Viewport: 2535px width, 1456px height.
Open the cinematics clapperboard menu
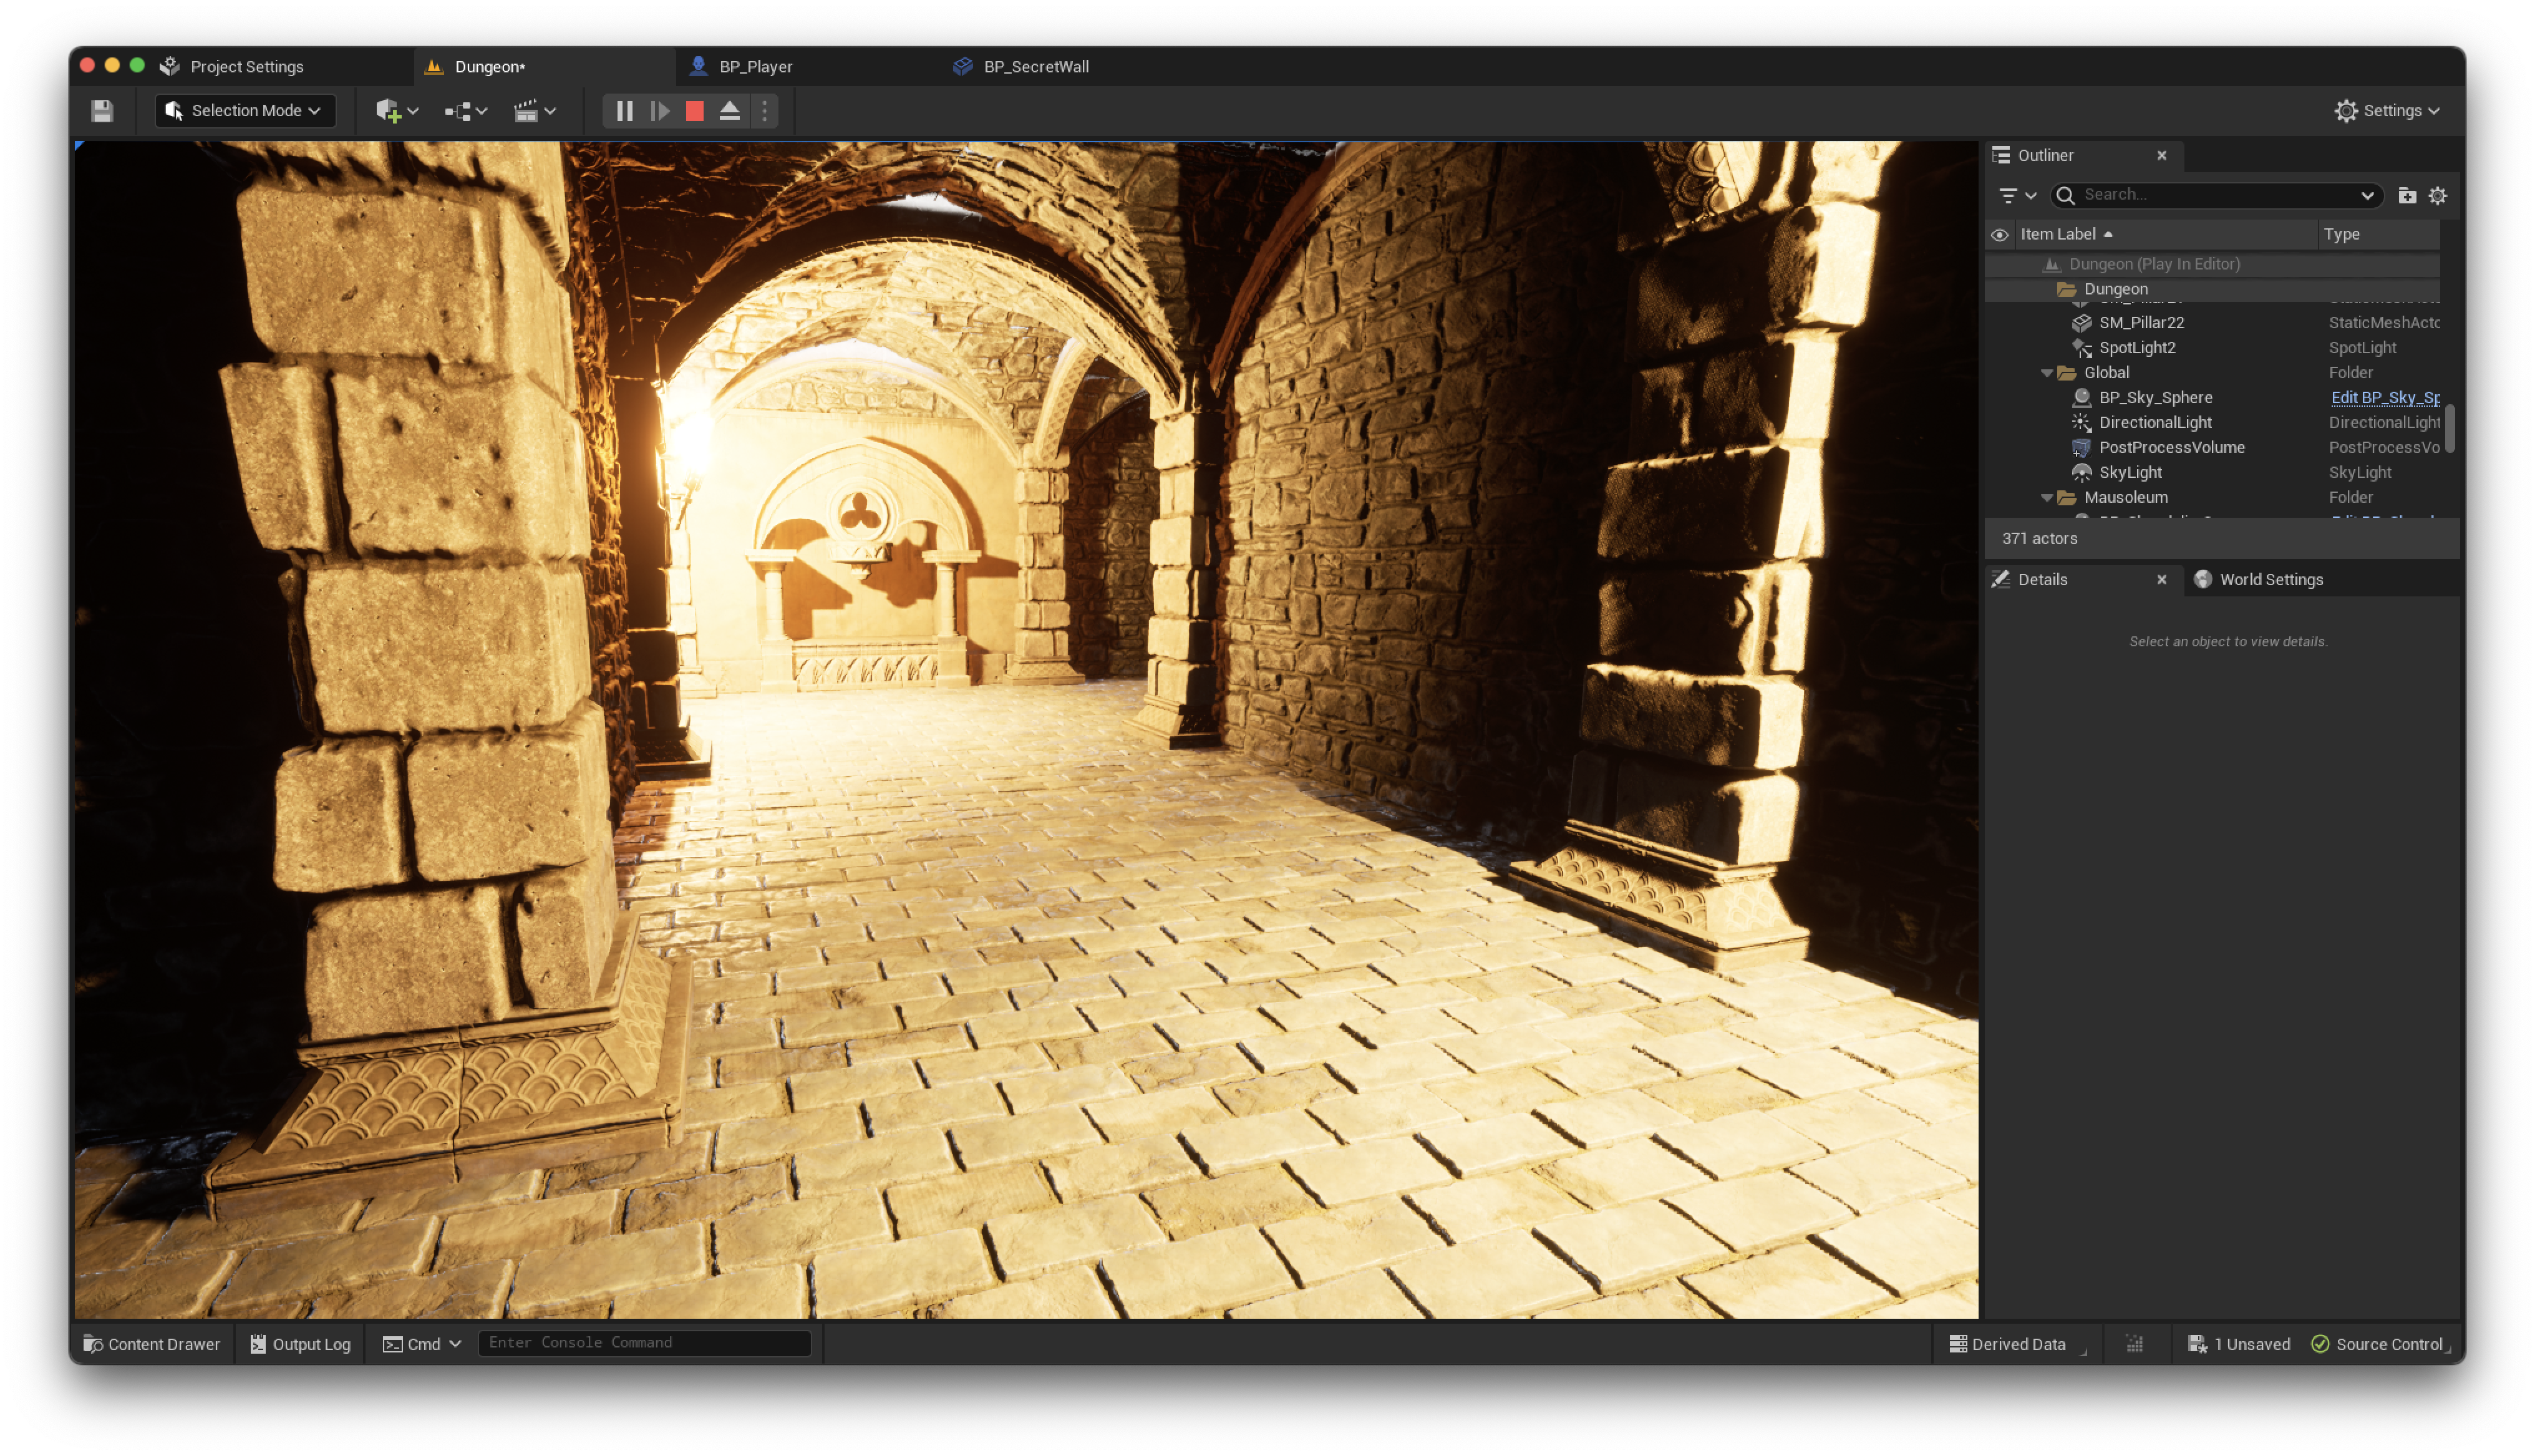(534, 111)
